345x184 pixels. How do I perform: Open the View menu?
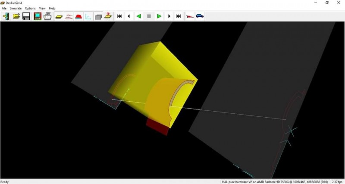42,8
